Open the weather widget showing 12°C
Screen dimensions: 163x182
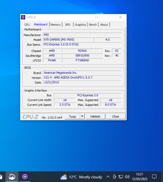(x=81, y=177)
